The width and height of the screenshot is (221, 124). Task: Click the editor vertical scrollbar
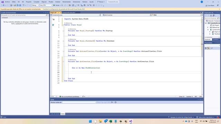tap(202, 55)
